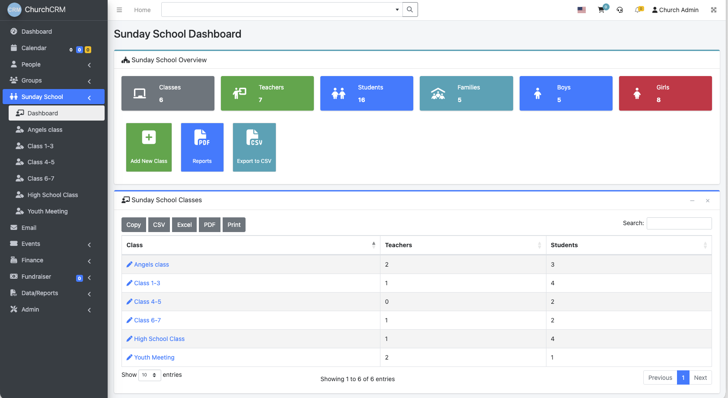This screenshot has height=398, width=728.
Task: Click the headset support icon
Action: 619,10
